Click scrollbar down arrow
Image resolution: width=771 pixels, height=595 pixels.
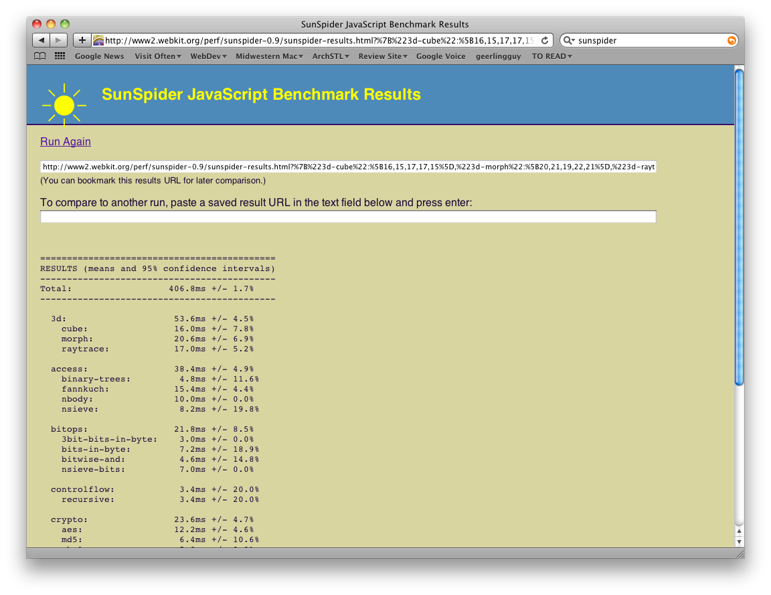coord(739,541)
